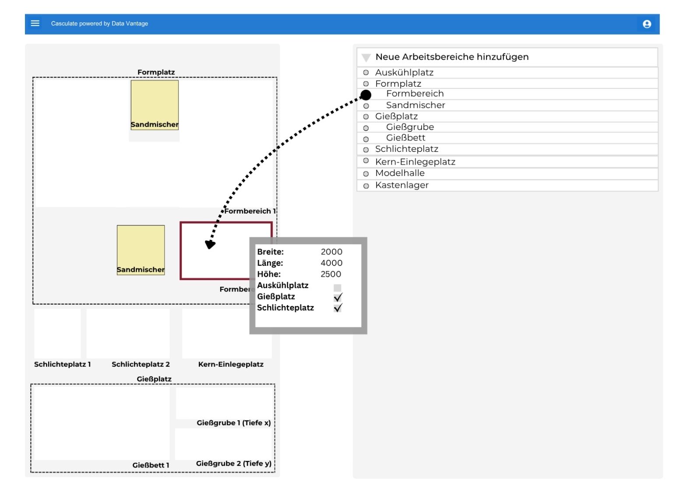683x499 pixels.
Task: Click the user account avatar icon
Action: point(647,24)
